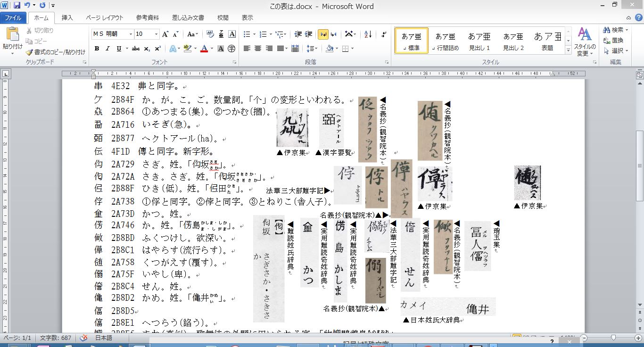The image size is (644, 347).
Task: Click the ruler view toggle above the scrollbar
Action: 640,74
